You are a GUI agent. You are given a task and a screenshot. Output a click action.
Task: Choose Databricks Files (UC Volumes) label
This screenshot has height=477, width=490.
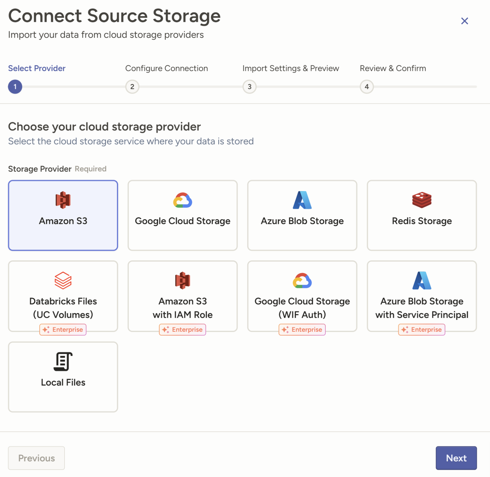point(63,308)
